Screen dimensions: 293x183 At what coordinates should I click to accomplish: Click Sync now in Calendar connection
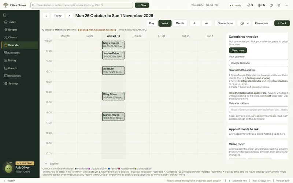tap(238, 50)
